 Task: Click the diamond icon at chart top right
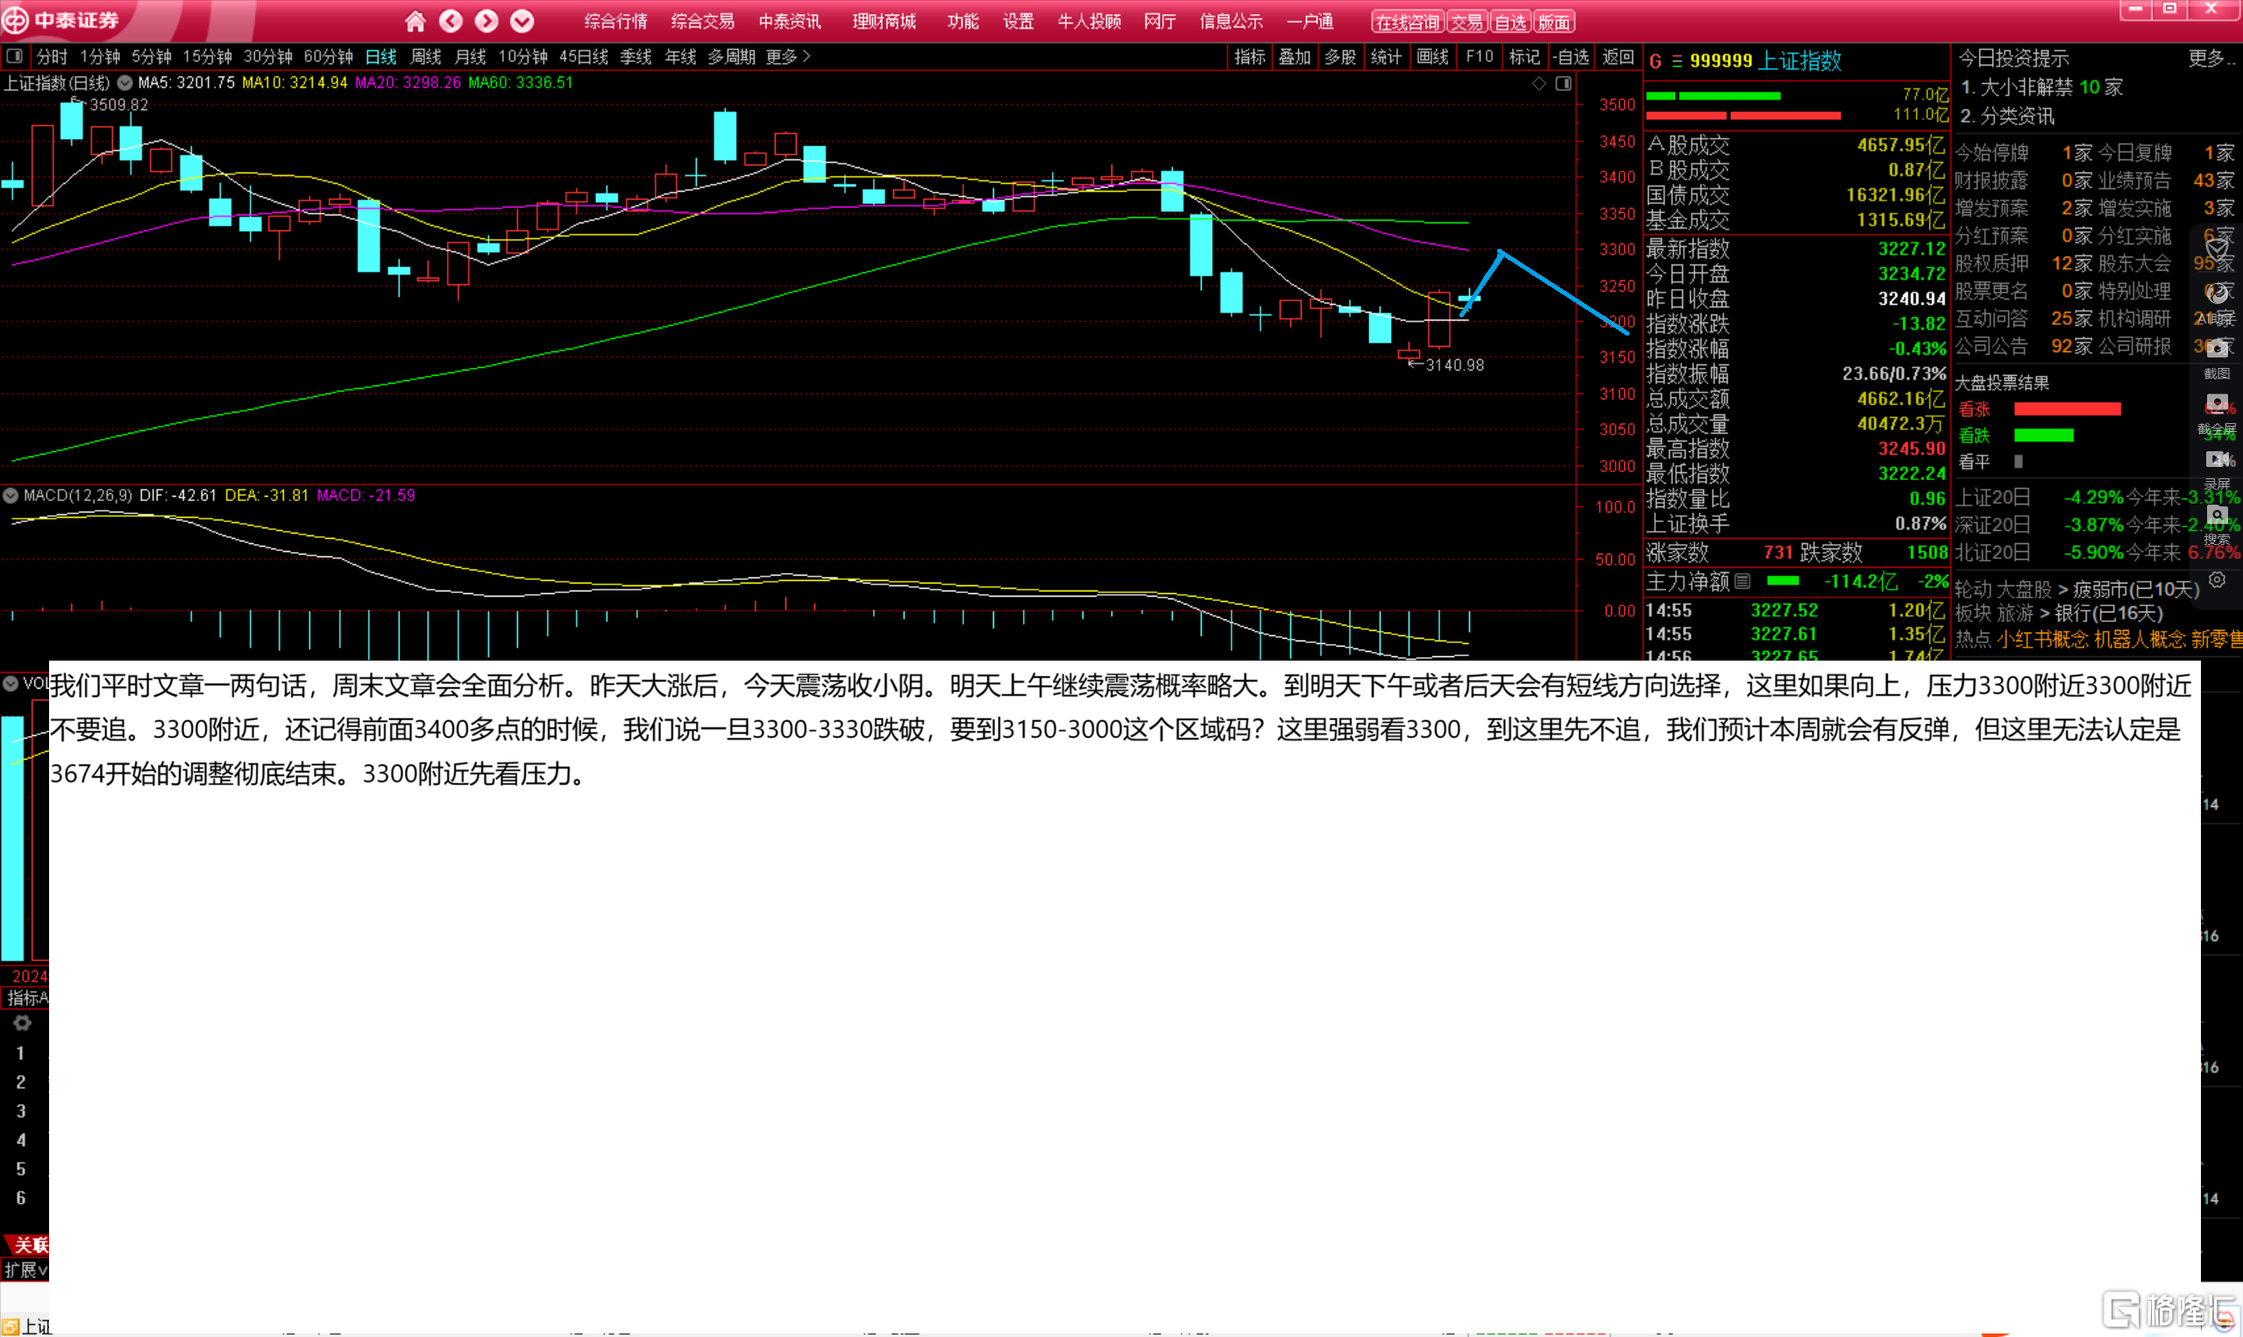1539,84
